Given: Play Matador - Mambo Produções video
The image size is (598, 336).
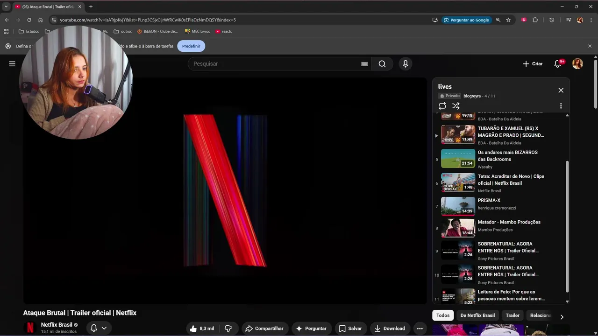Looking at the screenshot, I should pos(500,228).
